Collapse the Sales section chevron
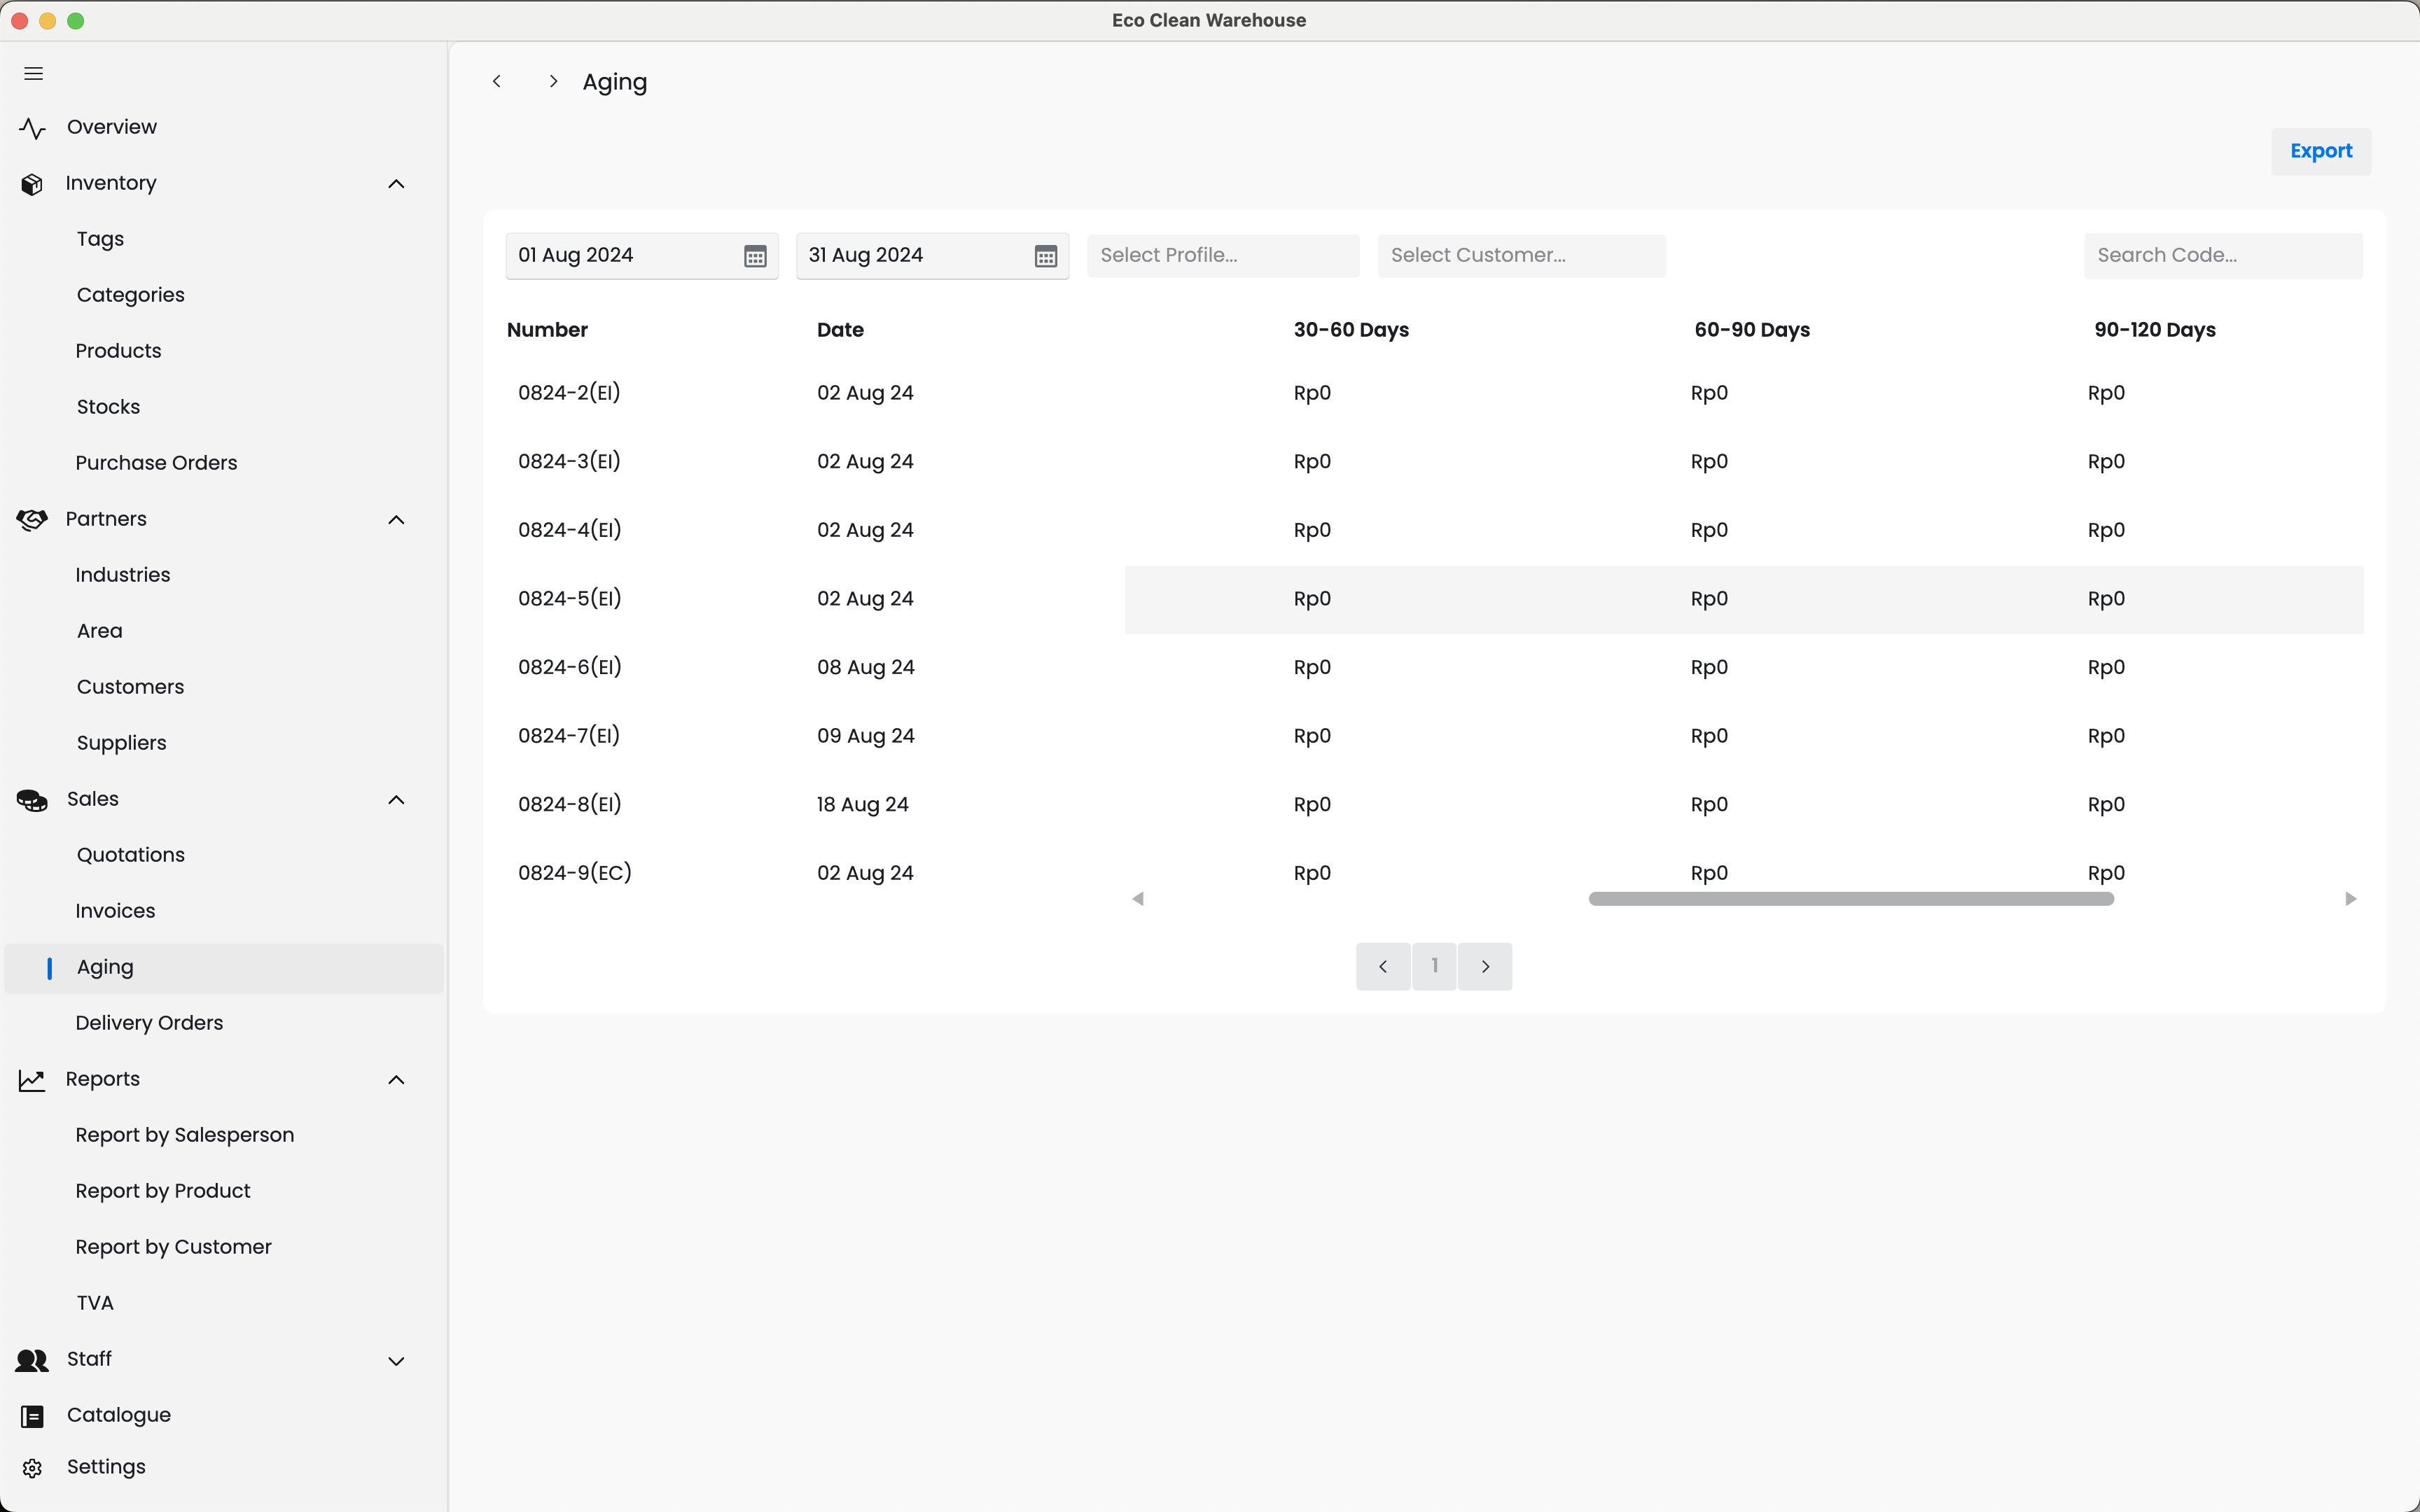This screenshot has width=2420, height=1512. (x=396, y=800)
